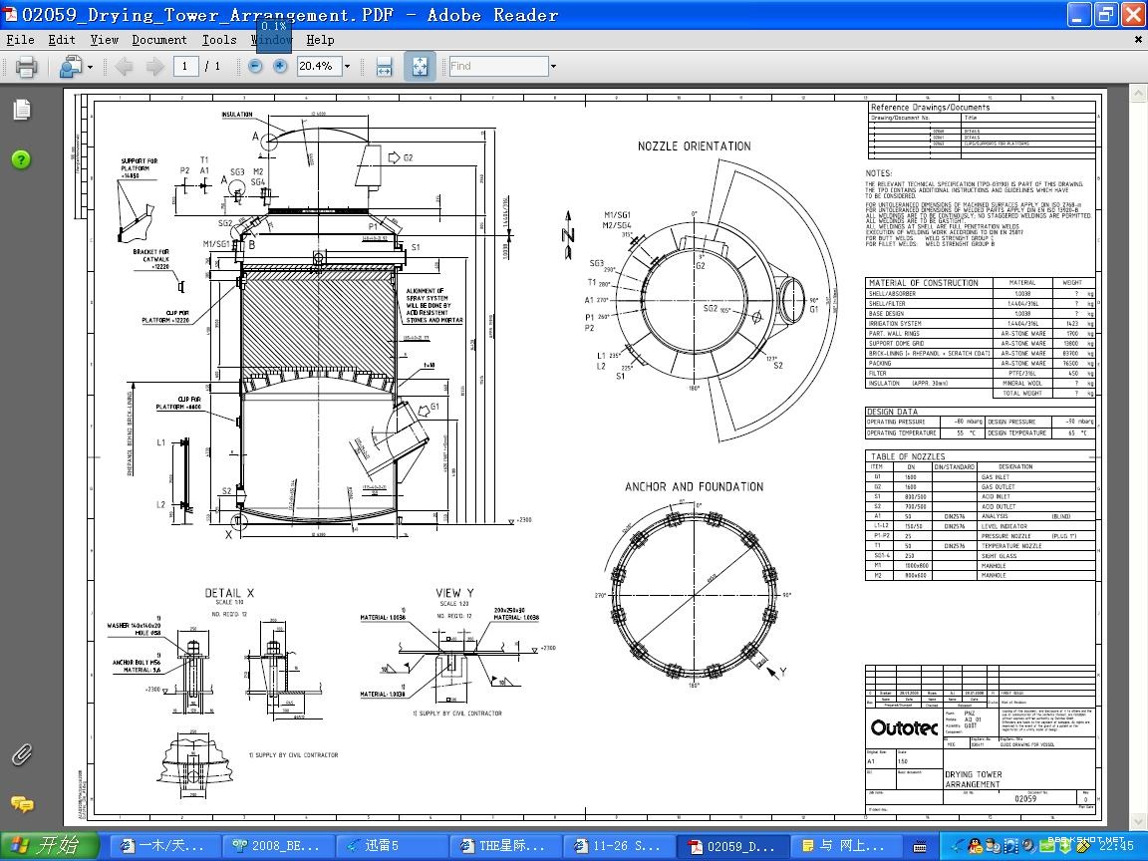This screenshot has width=1148, height=861.
Task: Go to the previous page arrow
Action: [124, 67]
